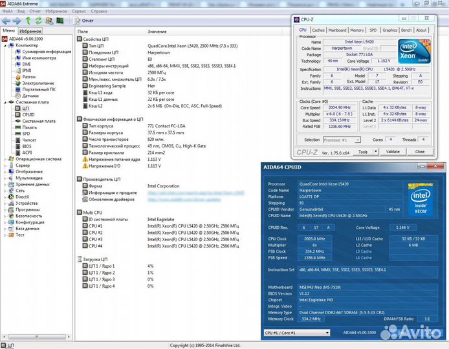
Task: Select the Электропитание tree item icon
Action: click(17, 83)
